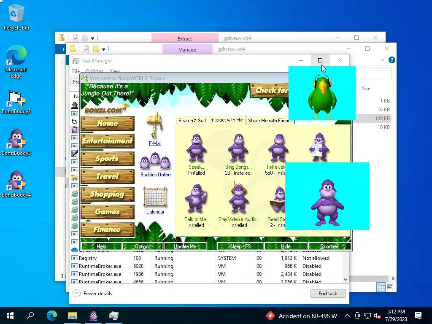Click the Sports wooden button

[108, 159]
